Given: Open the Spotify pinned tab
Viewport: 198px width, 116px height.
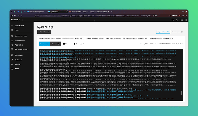Looking at the screenshot, I should click(x=21, y=12).
